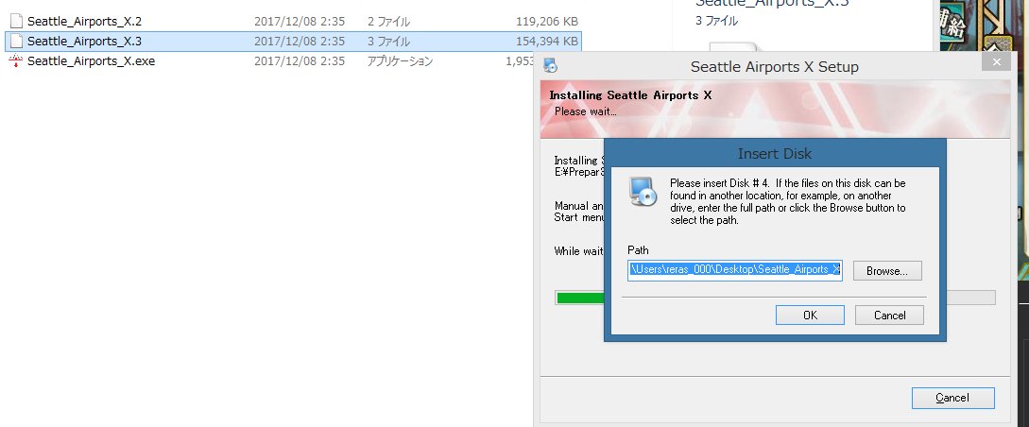The image size is (1029, 427).
Task: Select file Seattle_Airports_X.2
Action: pyautogui.click(x=84, y=22)
